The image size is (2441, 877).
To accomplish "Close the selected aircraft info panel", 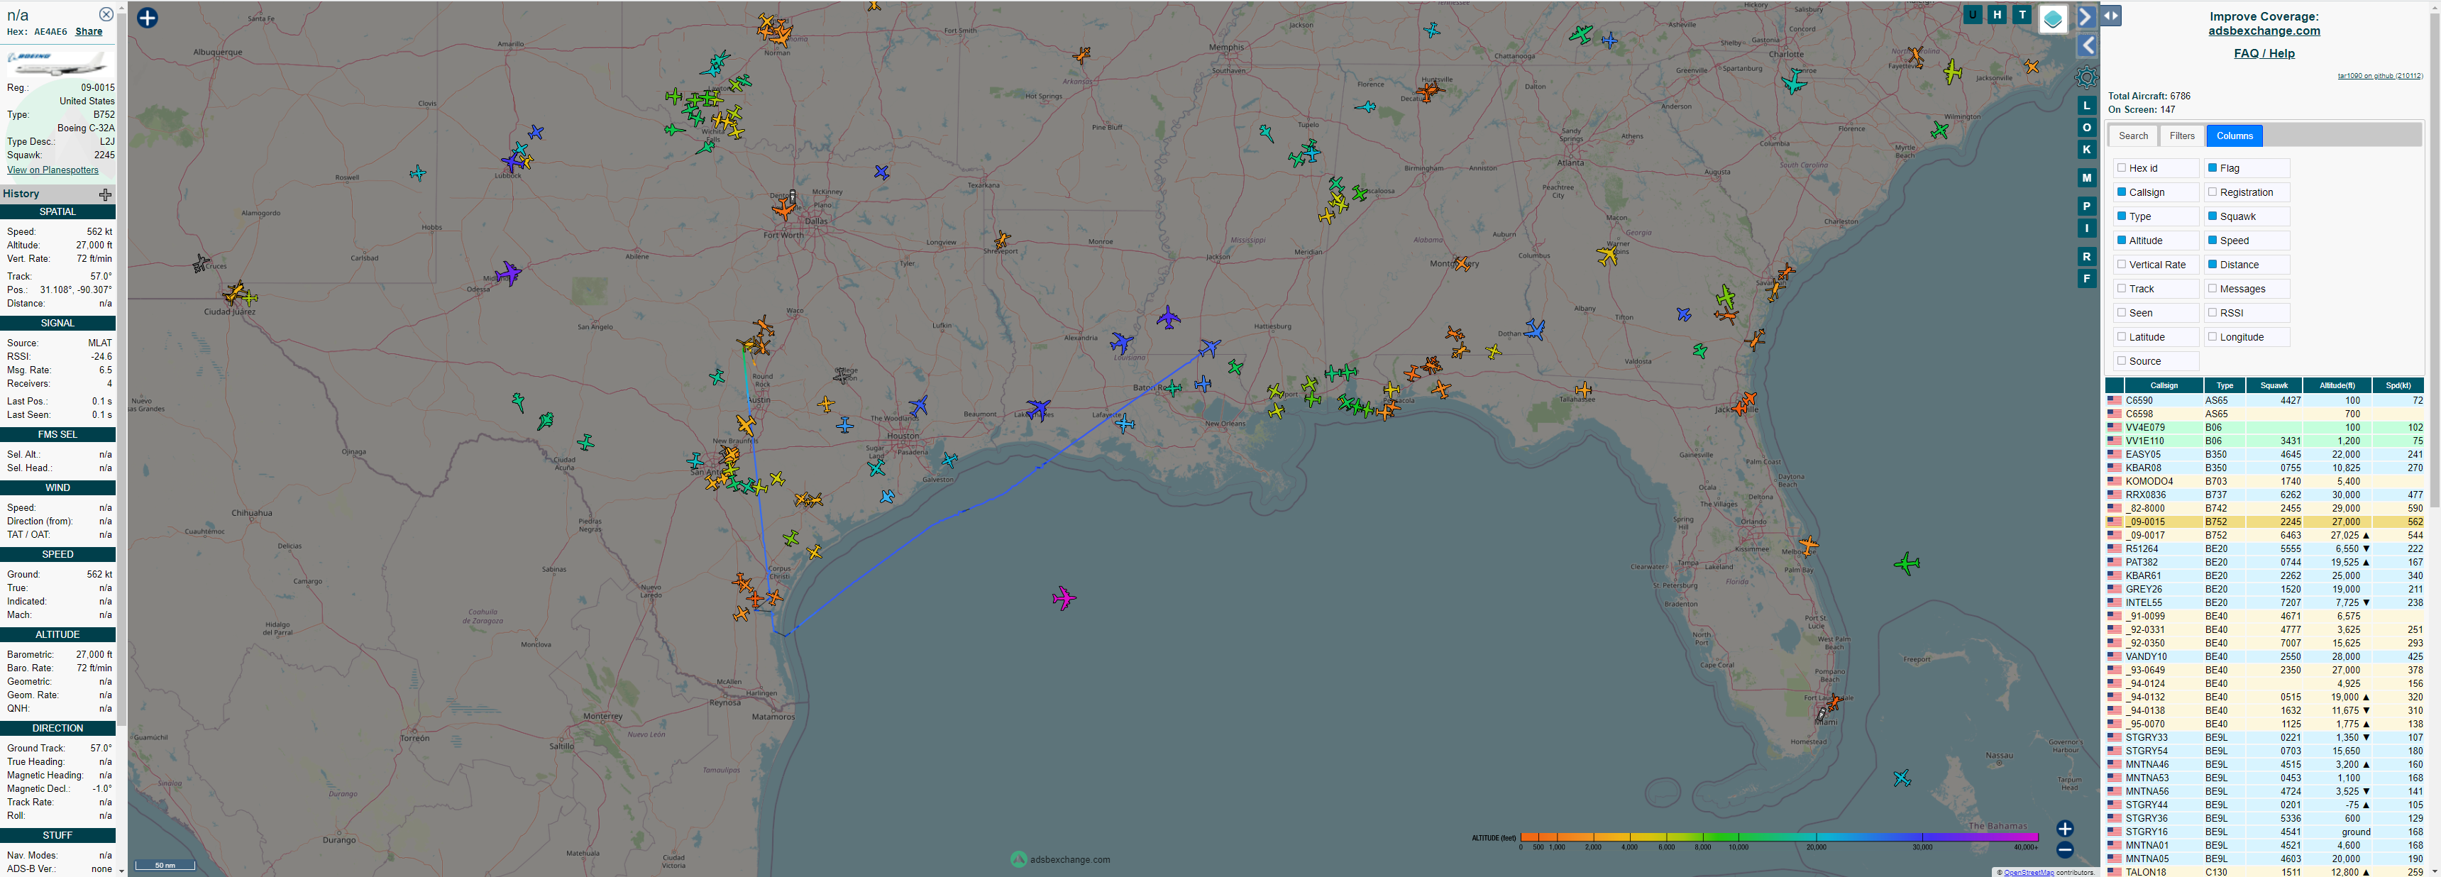I will click(106, 14).
